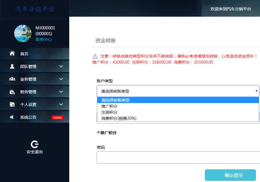
Task: Select the 团队管理 person icon
Action: (x=12, y=66)
